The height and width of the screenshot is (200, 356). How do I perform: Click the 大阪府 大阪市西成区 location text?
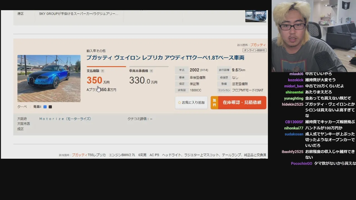(24, 124)
